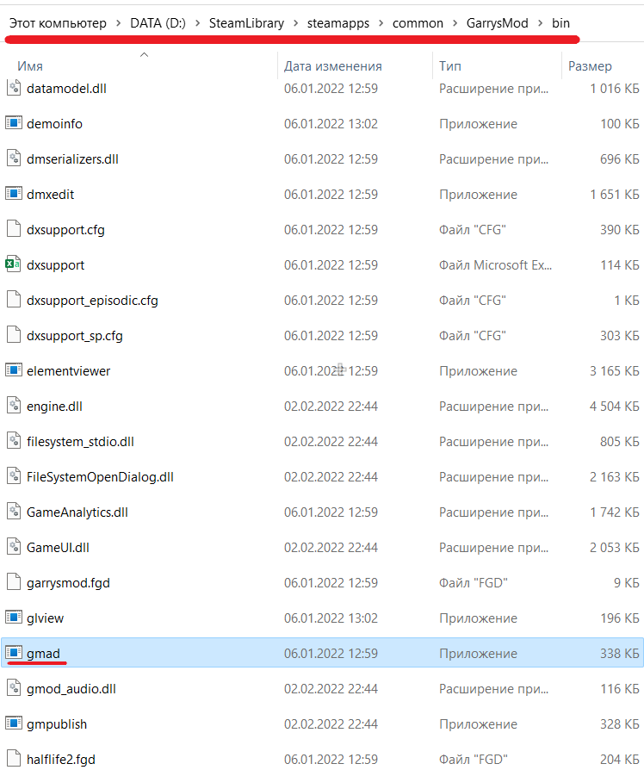Click the garrysmod.fgd file icon
Screen dimensions: 644x770
coord(14,582)
